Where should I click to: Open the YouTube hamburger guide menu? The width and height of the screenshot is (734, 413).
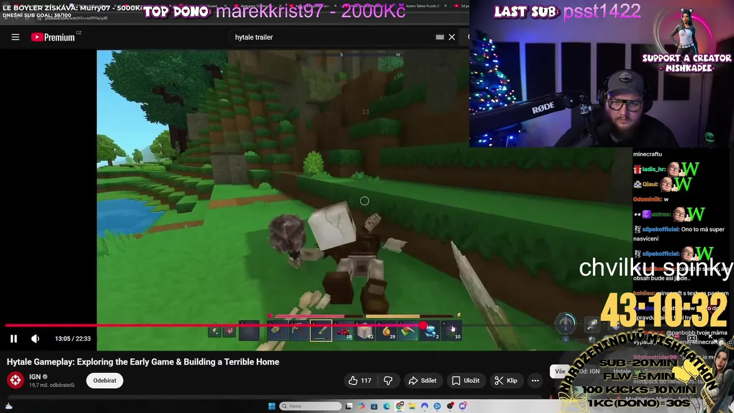click(15, 37)
